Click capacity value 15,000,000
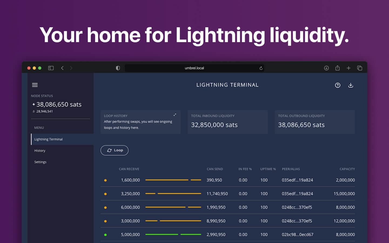 tap(344, 194)
